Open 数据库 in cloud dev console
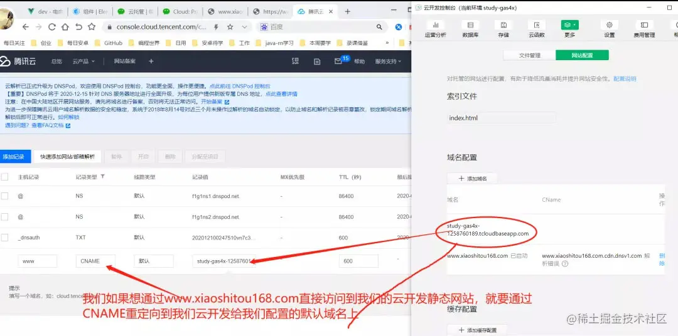Screen dimensions: 678x336 470,29
